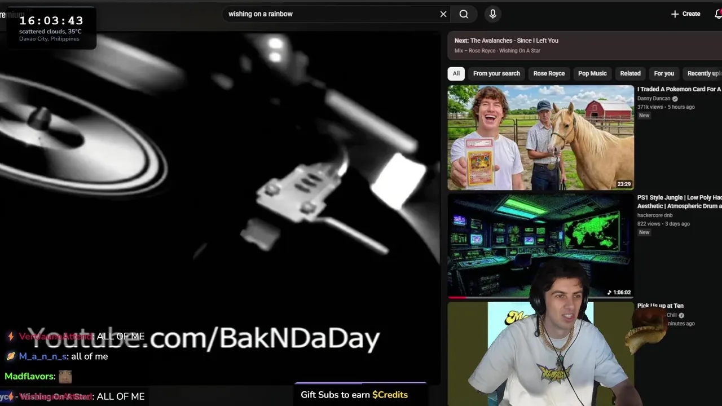
Task: Select the Recently uploaded chip
Action: coord(704,73)
